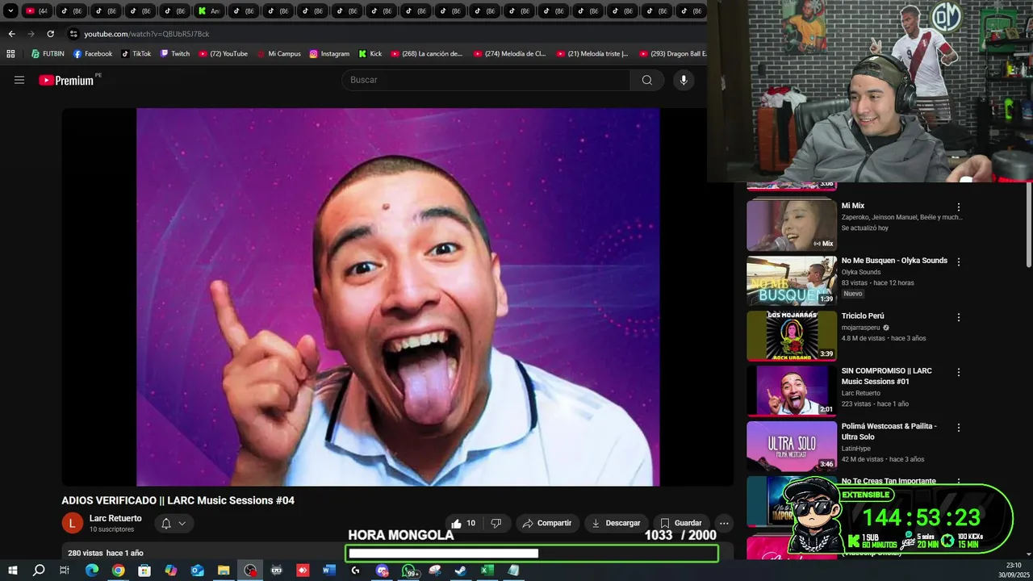
Task: Launch Microsoft Word from the taskbar
Action: click(x=329, y=571)
